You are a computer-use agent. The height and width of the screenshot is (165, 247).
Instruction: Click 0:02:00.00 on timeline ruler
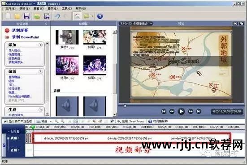(78, 127)
